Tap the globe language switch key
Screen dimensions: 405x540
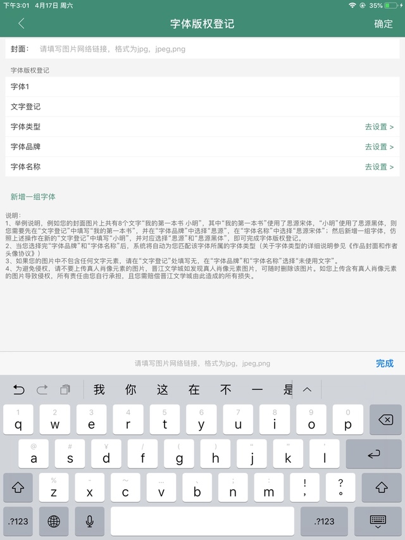tap(54, 521)
